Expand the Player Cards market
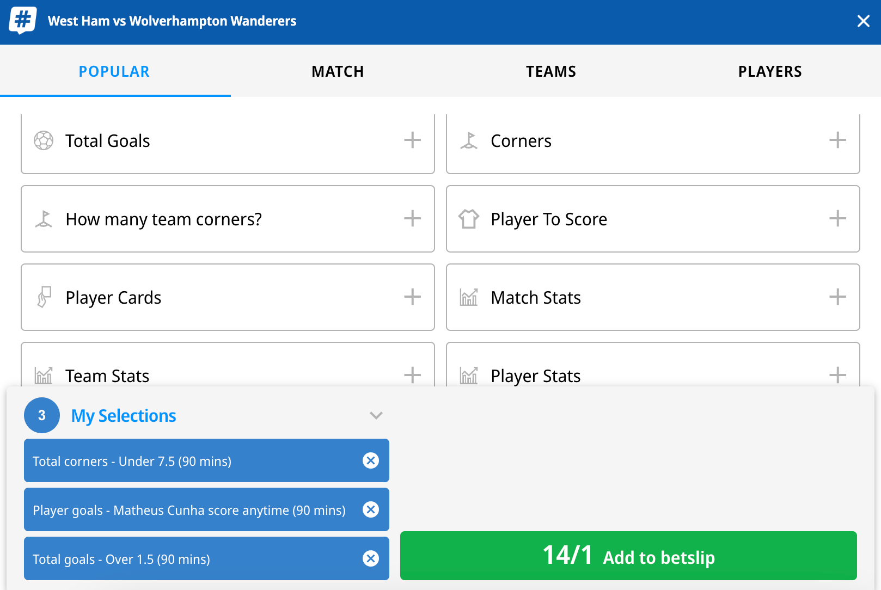 412,297
